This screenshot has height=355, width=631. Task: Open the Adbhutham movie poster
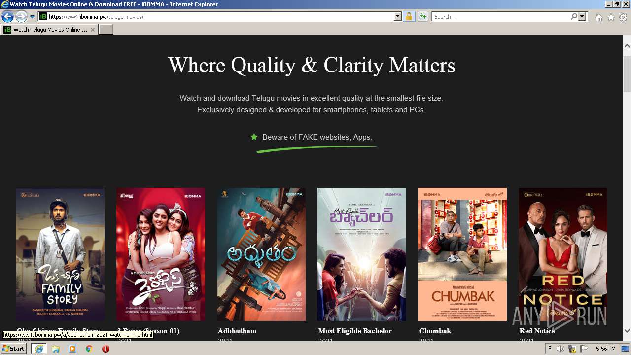(x=261, y=254)
